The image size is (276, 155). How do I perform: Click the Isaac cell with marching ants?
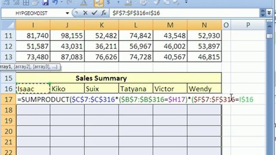pos(33,89)
